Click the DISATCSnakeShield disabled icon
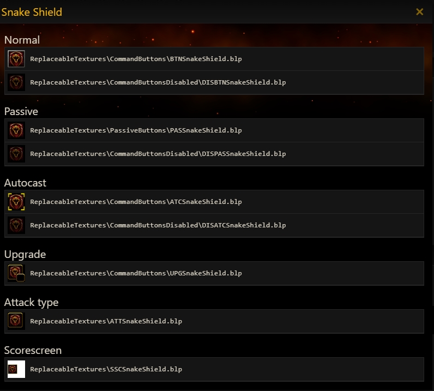434x391 pixels. coord(16,225)
